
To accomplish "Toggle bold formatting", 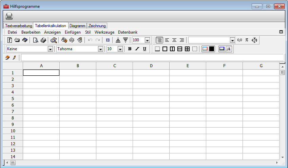I will tap(130, 49).
